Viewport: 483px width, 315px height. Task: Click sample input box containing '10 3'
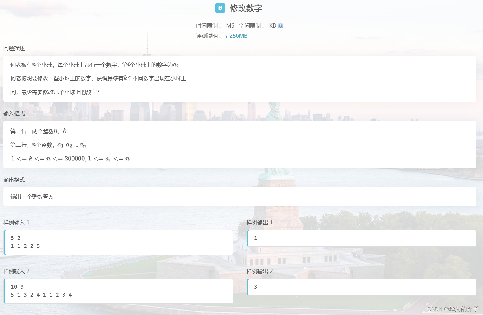tap(118, 291)
